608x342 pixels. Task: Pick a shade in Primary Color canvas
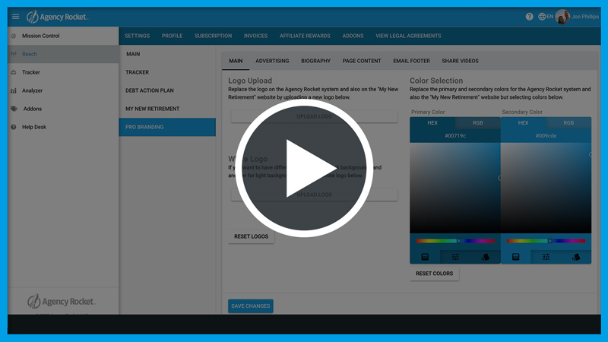click(455, 188)
